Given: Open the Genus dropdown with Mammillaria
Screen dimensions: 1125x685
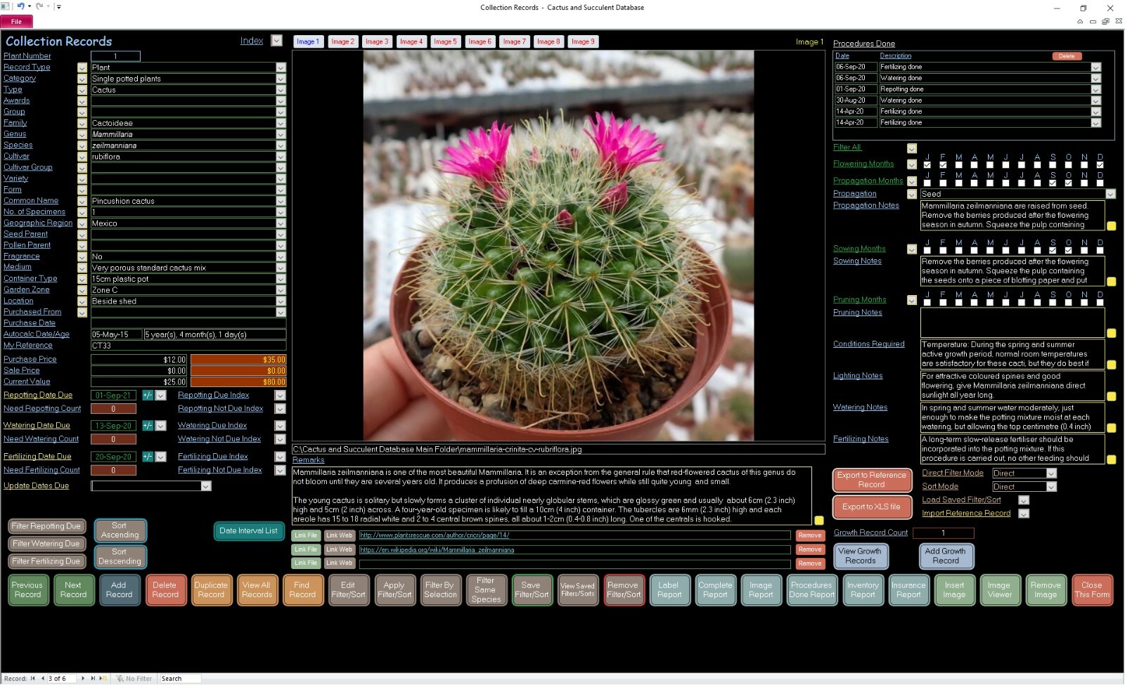Looking at the screenshot, I should [x=281, y=134].
